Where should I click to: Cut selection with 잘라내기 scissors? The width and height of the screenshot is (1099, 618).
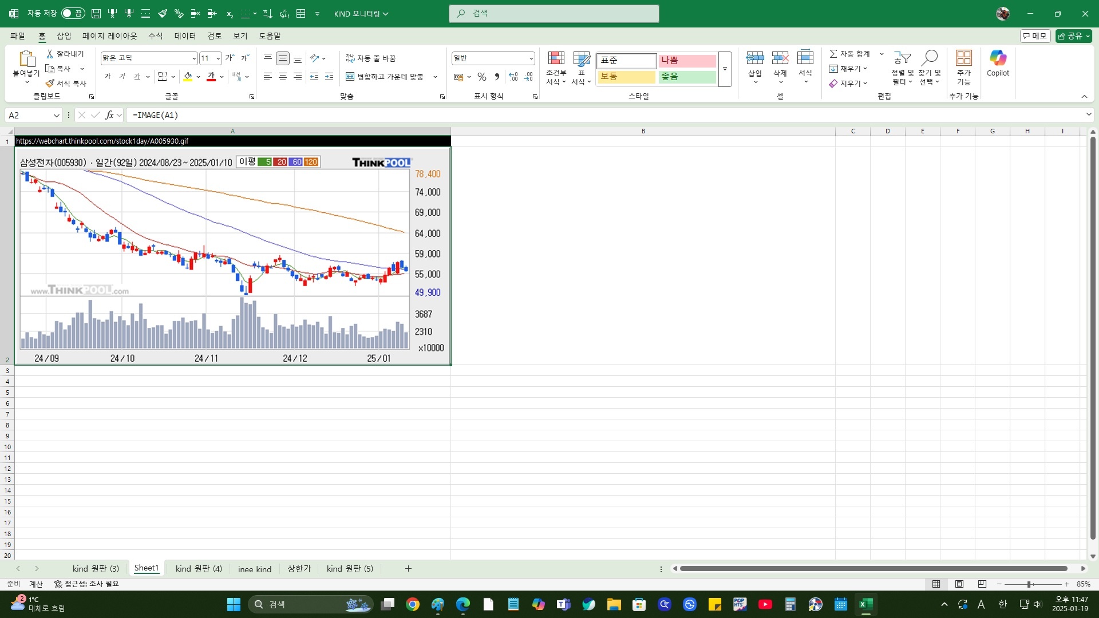tap(65, 54)
